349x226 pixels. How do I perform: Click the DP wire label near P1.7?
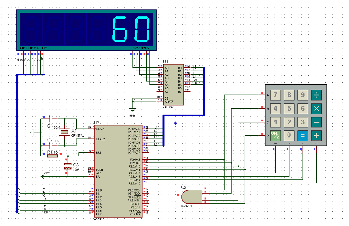(46, 212)
